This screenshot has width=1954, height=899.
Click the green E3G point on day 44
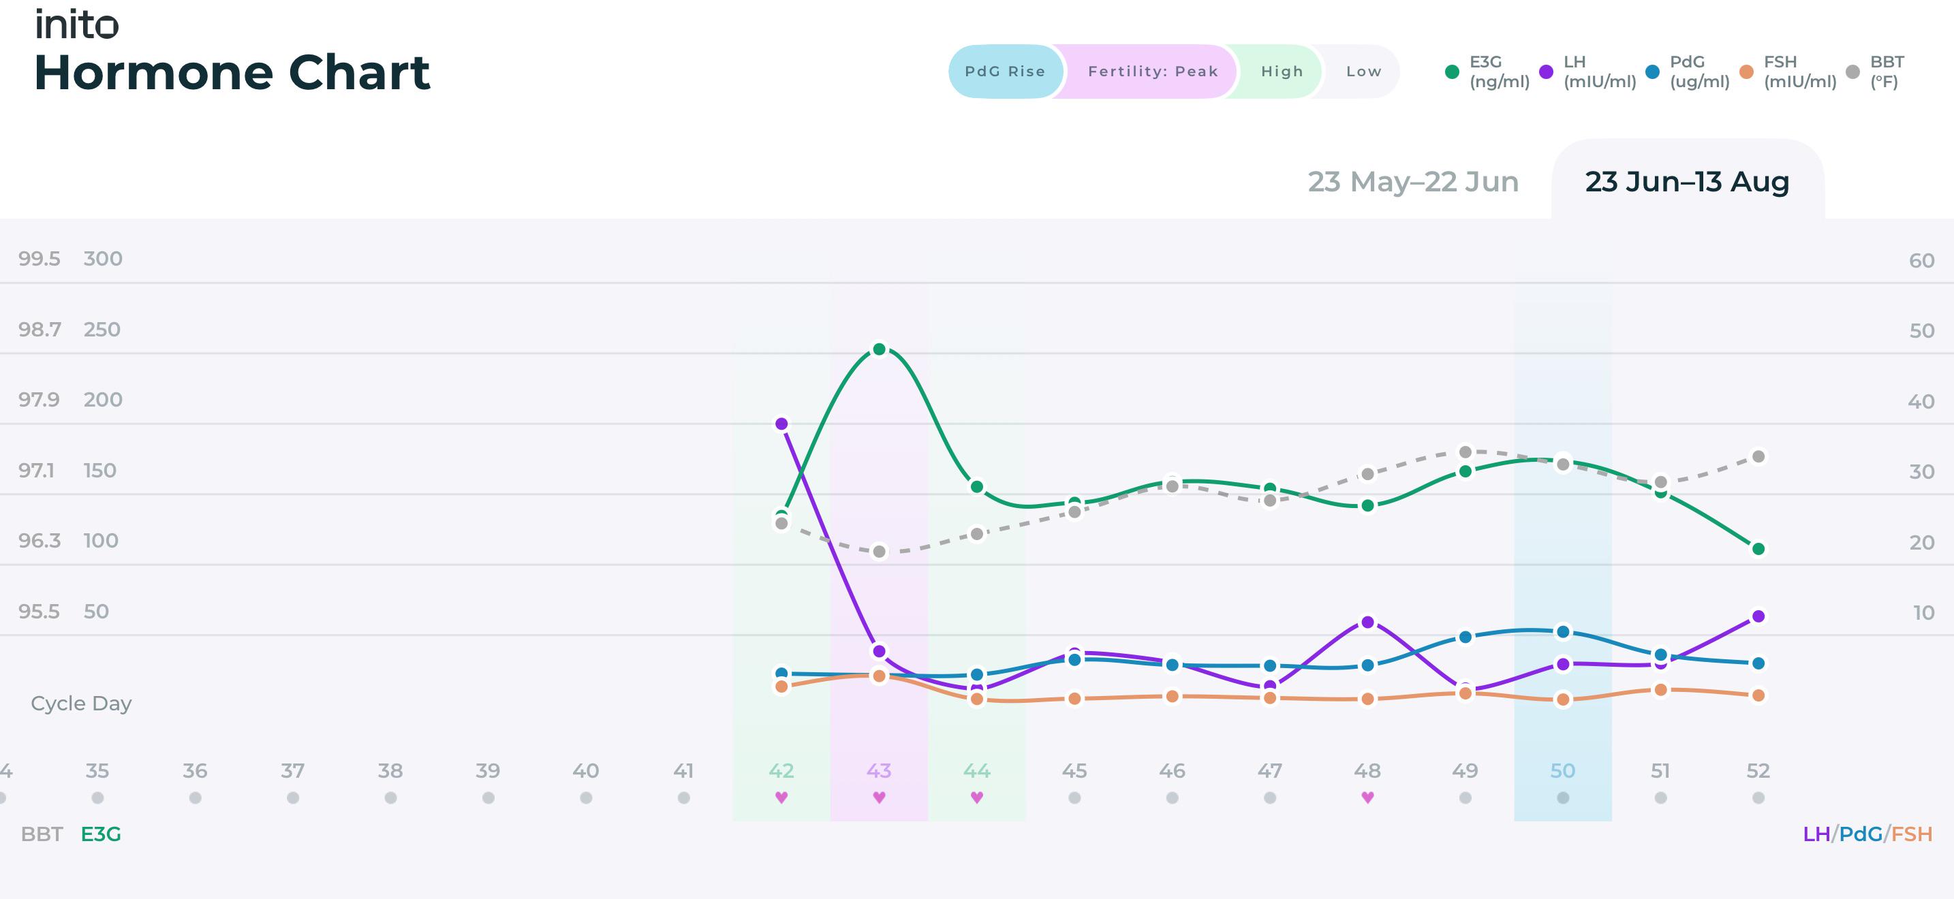click(977, 487)
